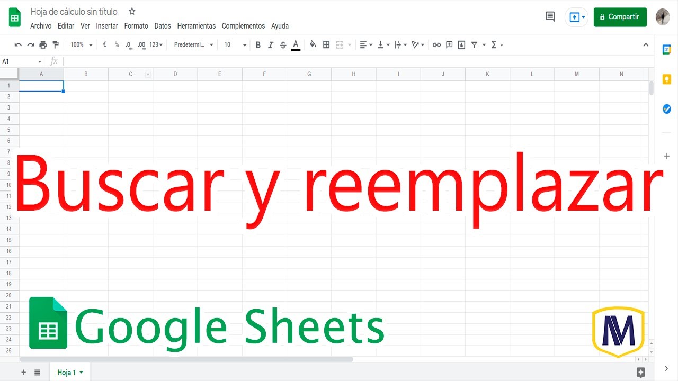This screenshot has width=678, height=381.
Task: Open the 123 number format dropdown
Action: (156, 45)
